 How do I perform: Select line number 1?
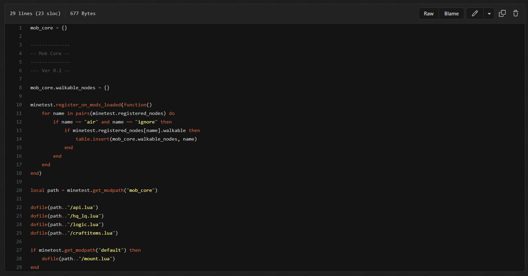(x=20, y=28)
